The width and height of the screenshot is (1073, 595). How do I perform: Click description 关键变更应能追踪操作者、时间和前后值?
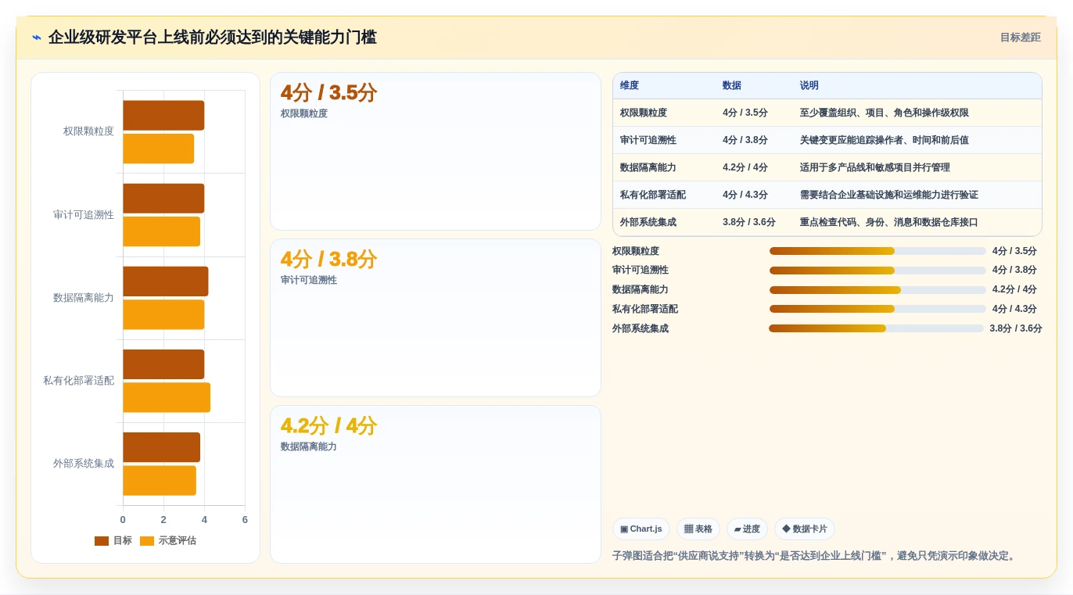884,140
